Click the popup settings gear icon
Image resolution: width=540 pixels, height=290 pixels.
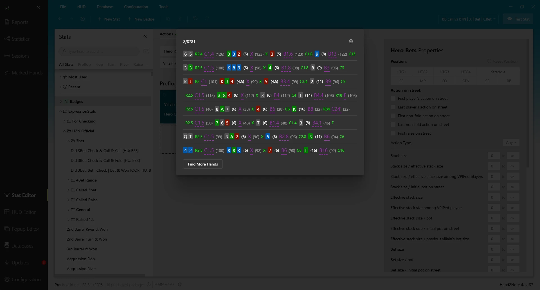(351, 41)
